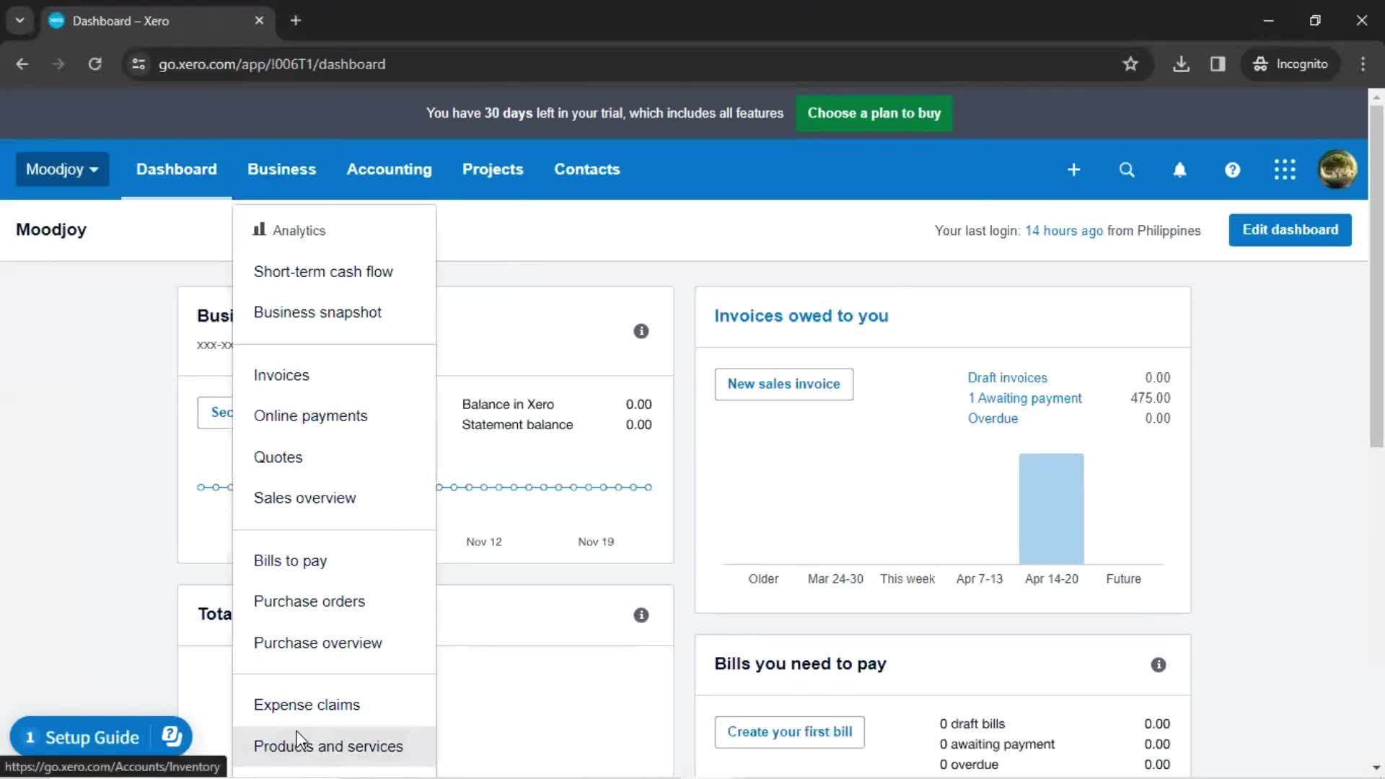Close the Dashboard – Xero tab
Viewport: 1385px width, 779px height.
point(259,20)
